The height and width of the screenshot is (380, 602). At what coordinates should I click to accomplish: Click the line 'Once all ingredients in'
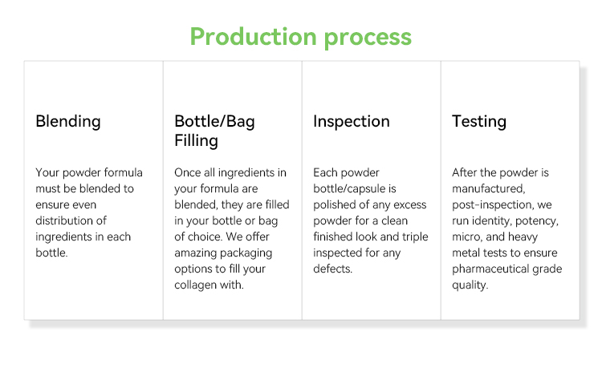tap(230, 172)
